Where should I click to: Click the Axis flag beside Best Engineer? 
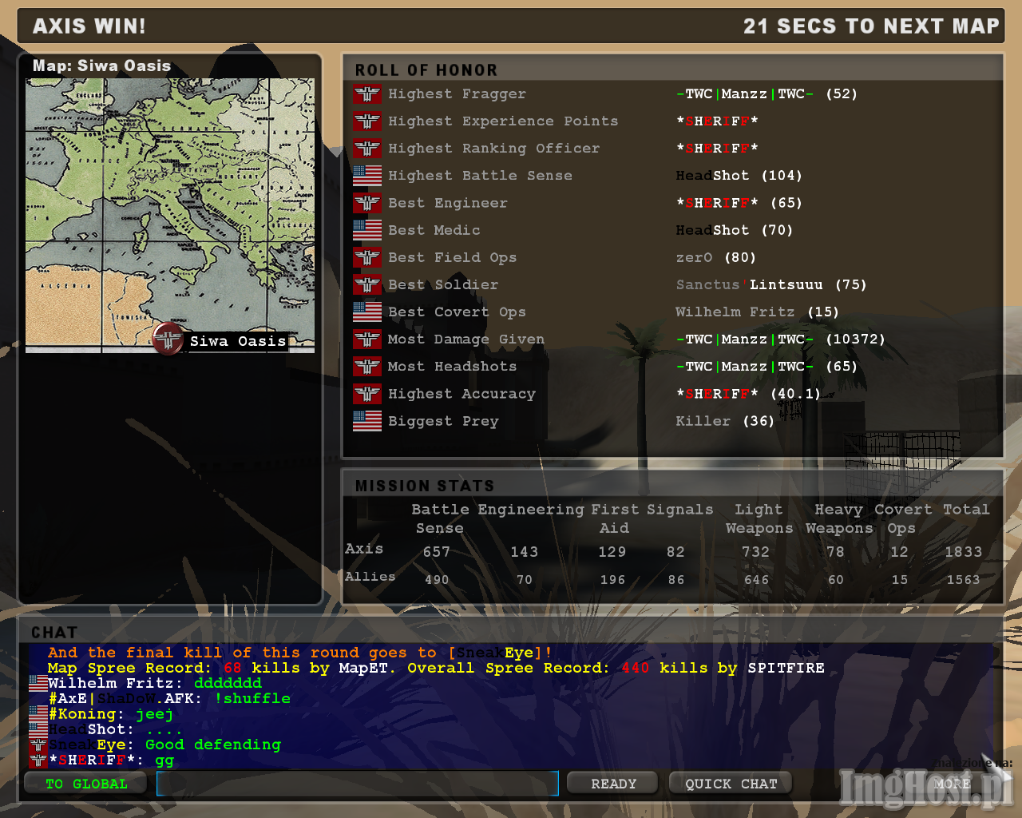367,203
